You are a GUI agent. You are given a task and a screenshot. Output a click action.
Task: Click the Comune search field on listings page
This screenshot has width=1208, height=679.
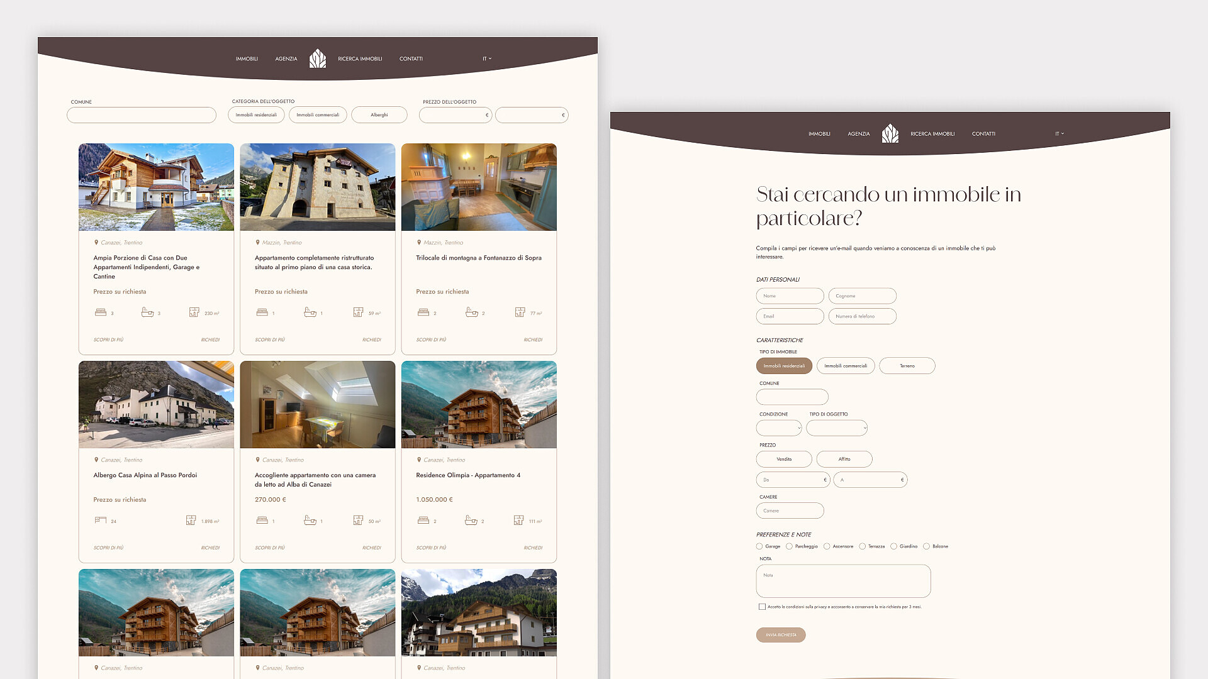pyautogui.click(x=142, y=115)
